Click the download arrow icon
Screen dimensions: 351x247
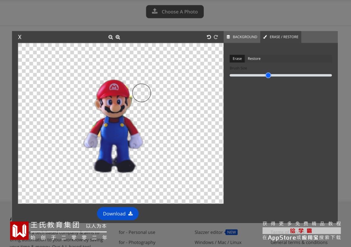click(x=131, y=213)
